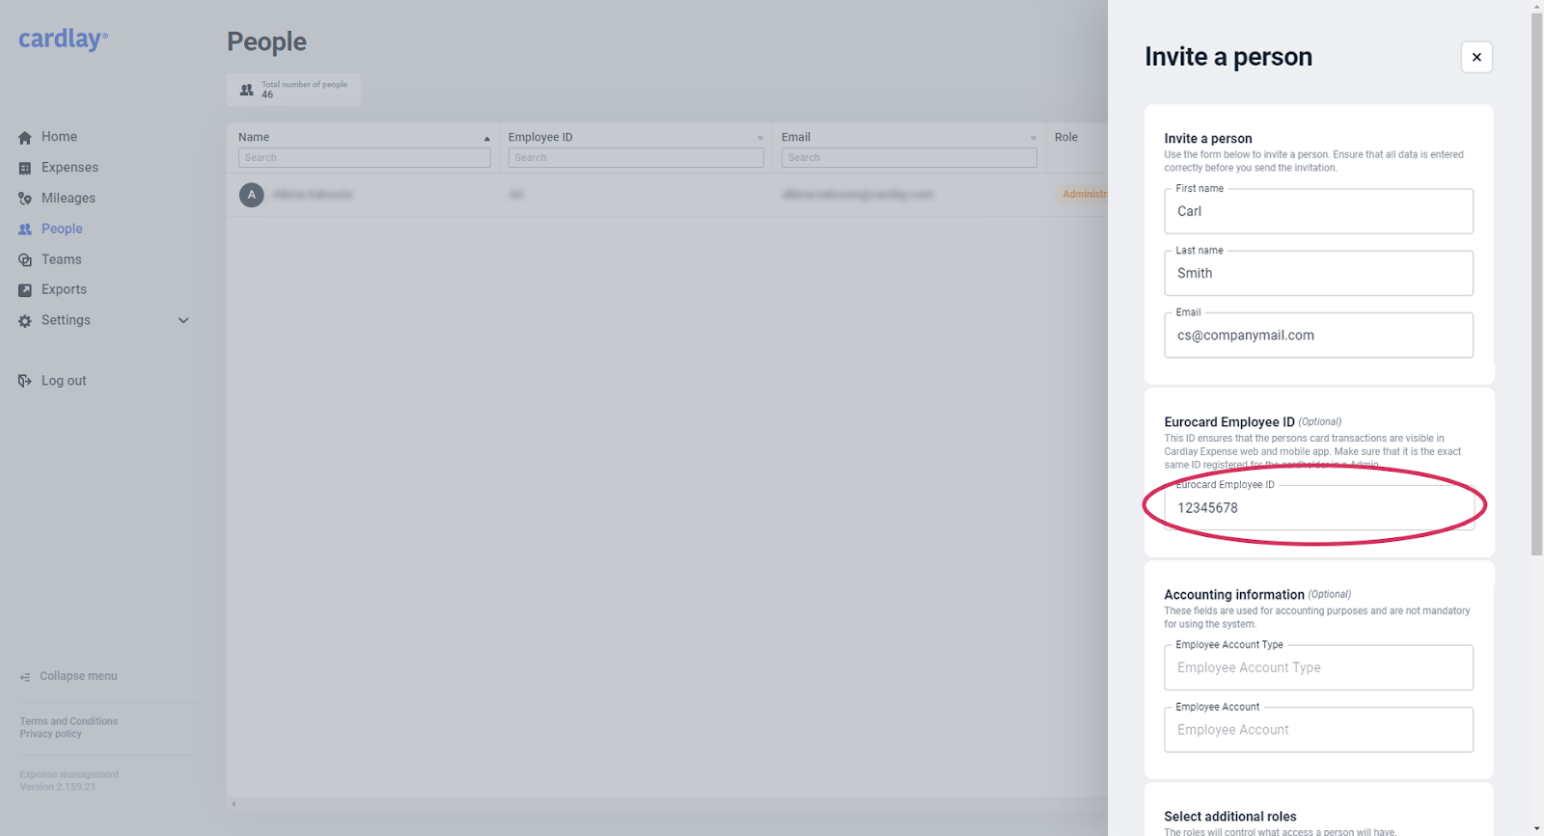The height and width of the screenshot is (836, 1544).
Task: Click the Settings gear icon
Action: pyautogui.click(x=25, y=321)
